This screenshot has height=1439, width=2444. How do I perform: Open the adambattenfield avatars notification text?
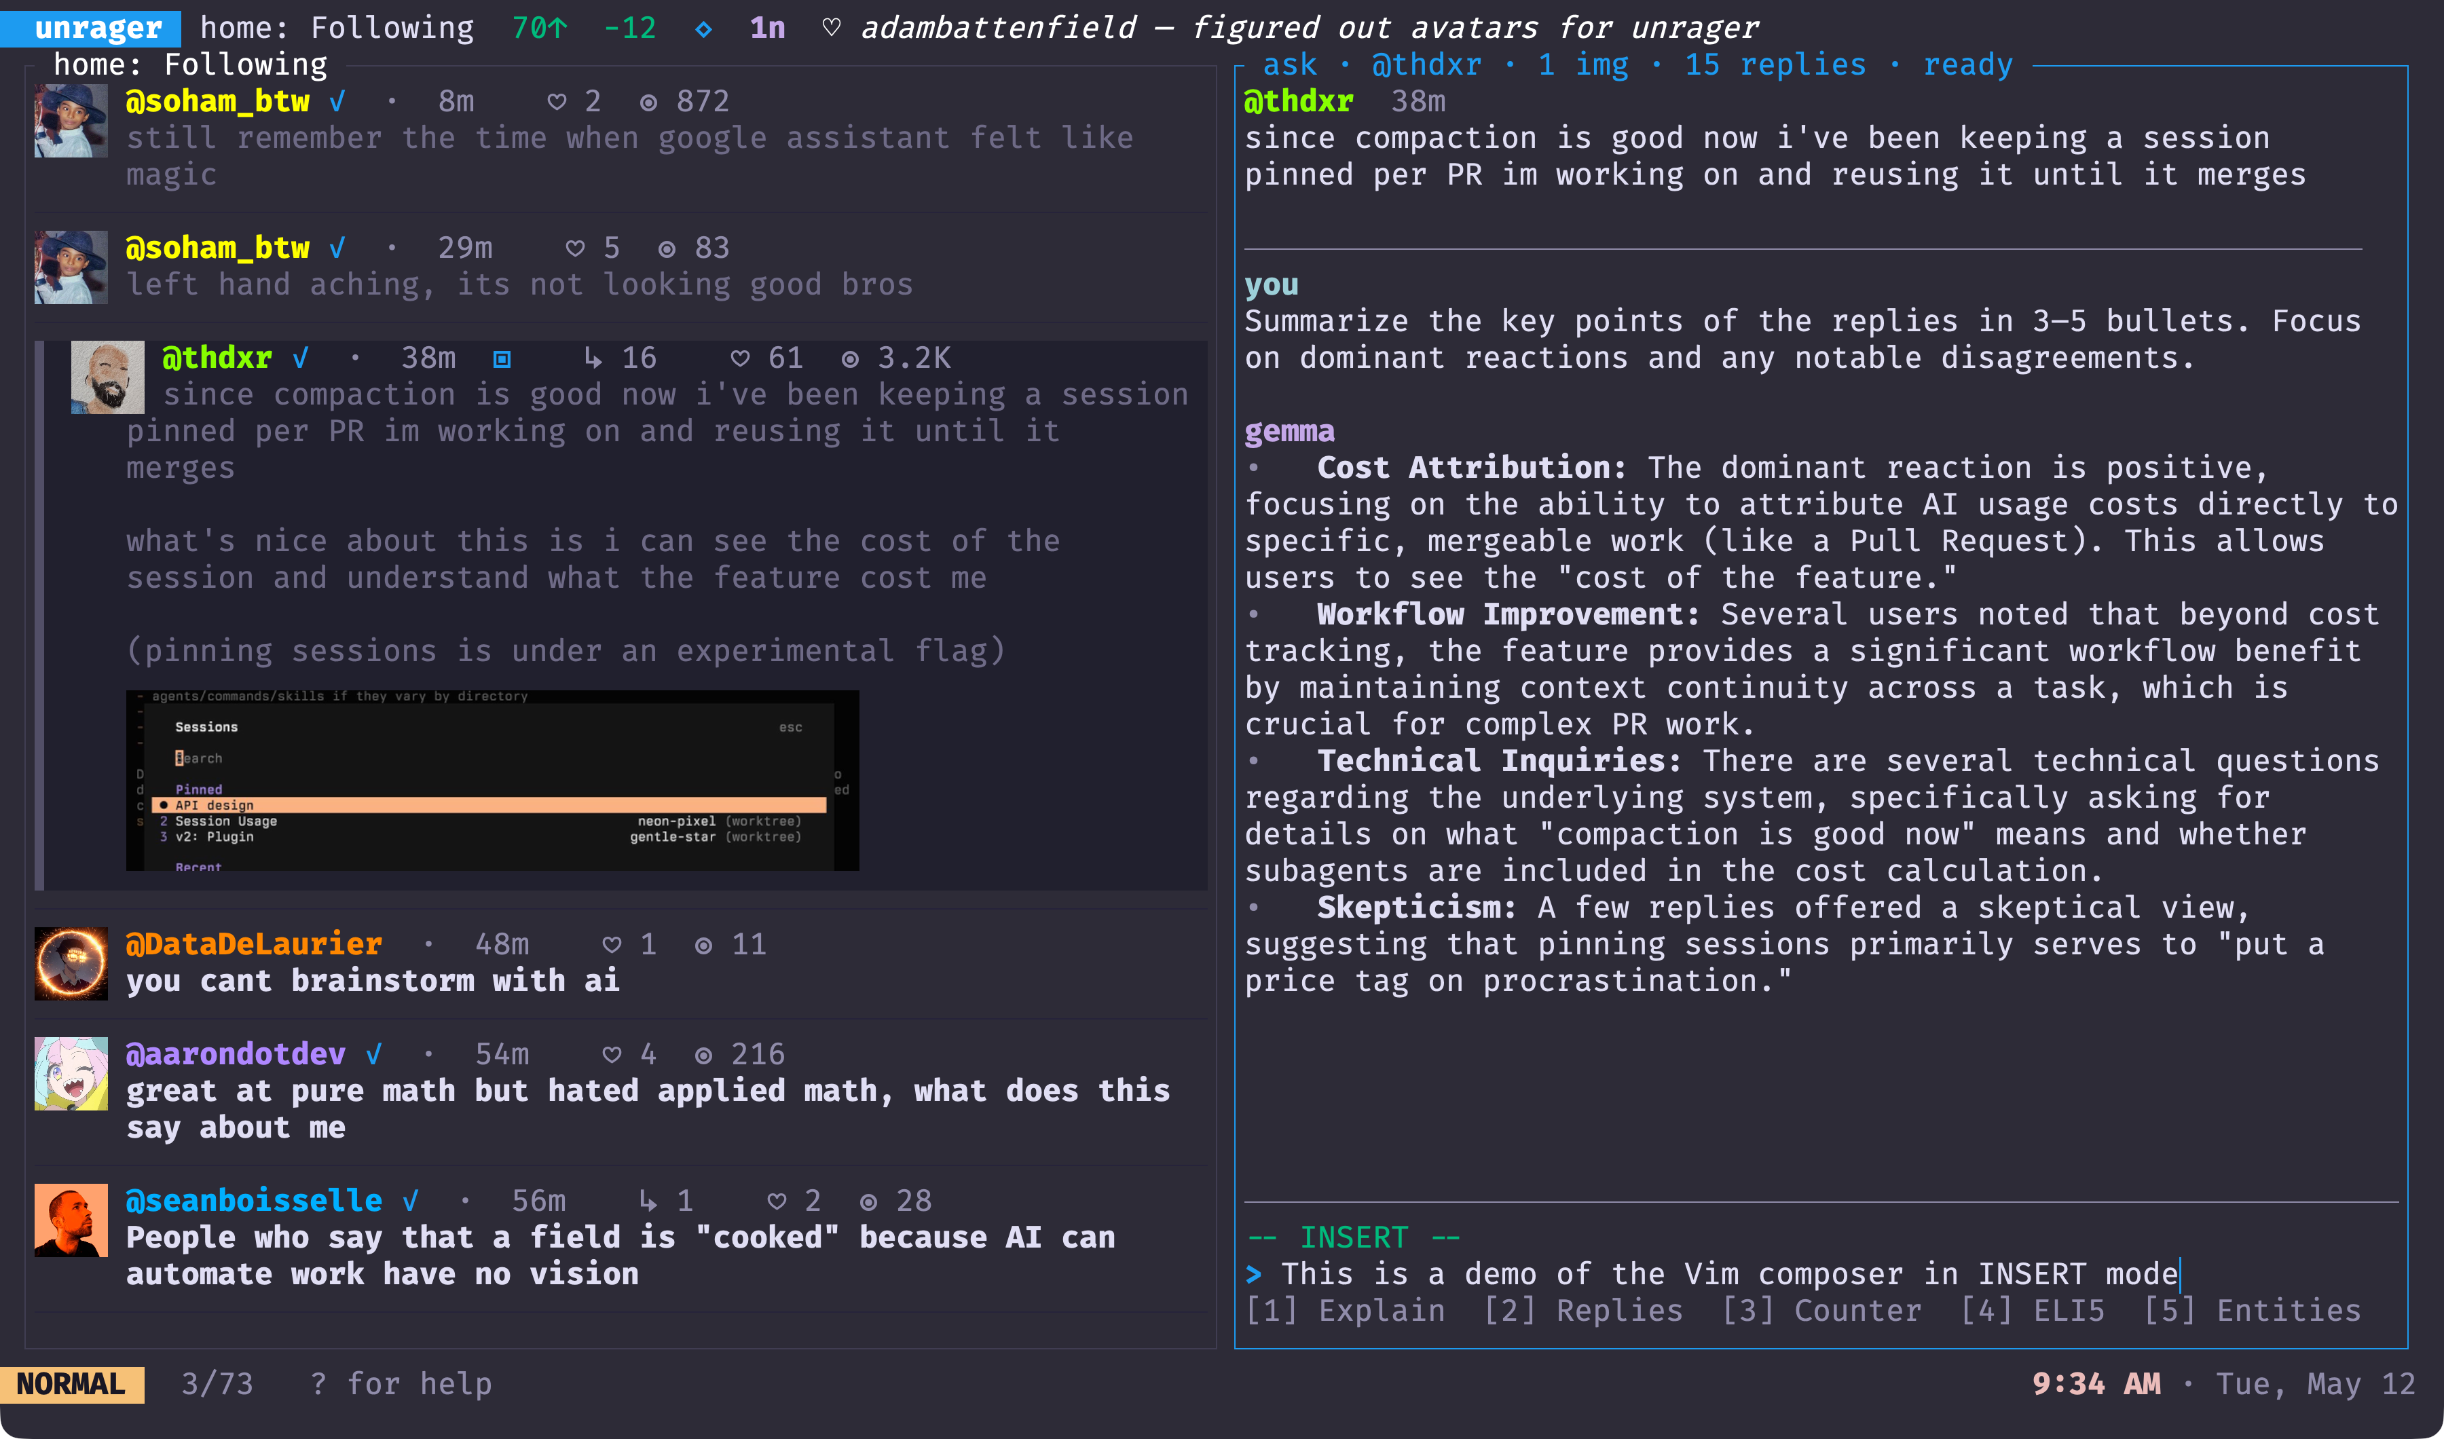click(1310, 27)
